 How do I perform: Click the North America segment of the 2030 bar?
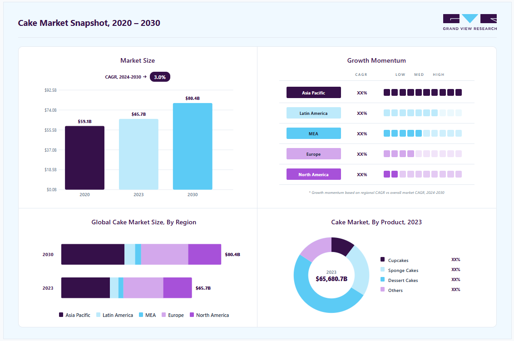pyautogui.click(x=205, y=254)
